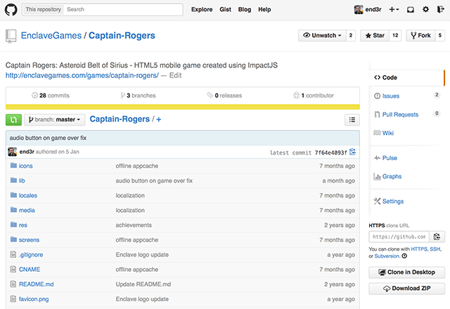Edit the repository description
Viewport: 450px width, 309px height.
175,75
